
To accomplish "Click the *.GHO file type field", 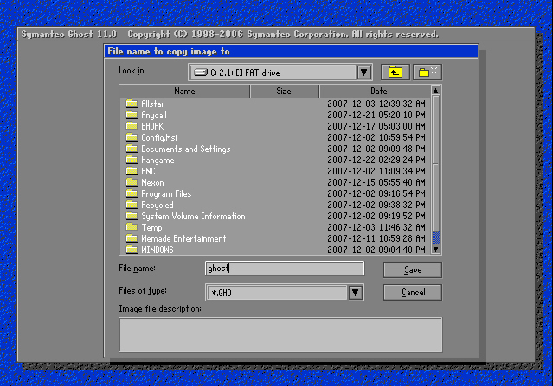I will (x=277, y=293).
